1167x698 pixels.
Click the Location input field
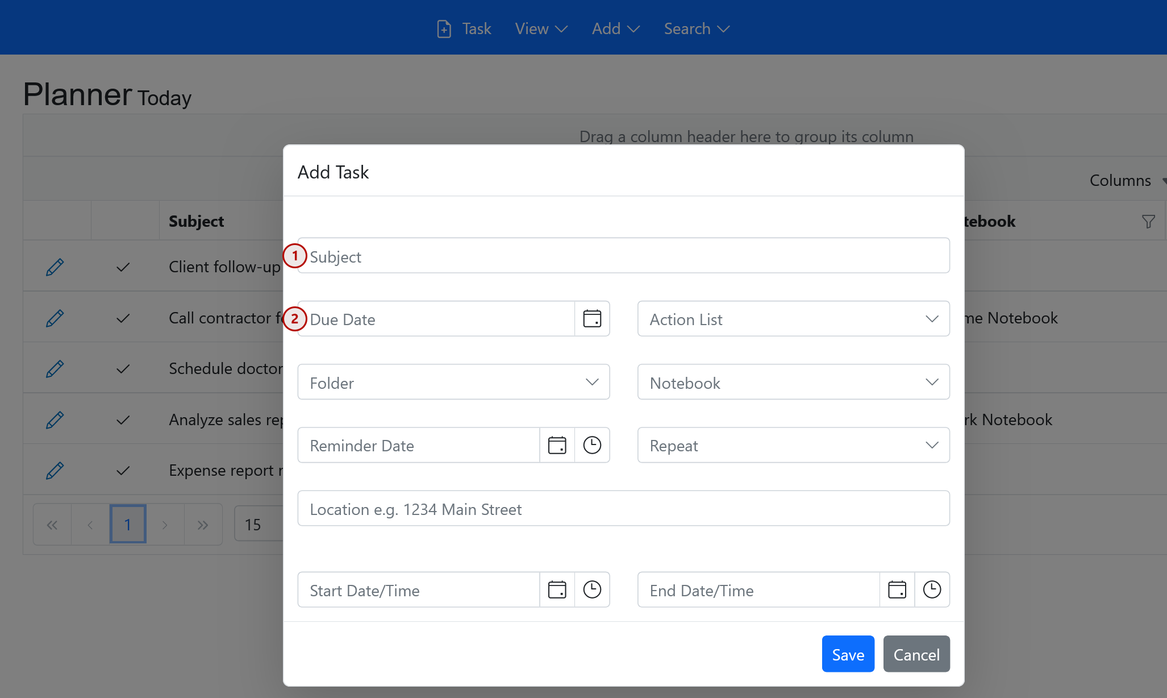point(623,508)
